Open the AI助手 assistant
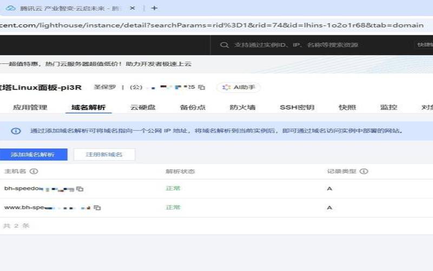 pyautogui.click(x=239, y=87)
